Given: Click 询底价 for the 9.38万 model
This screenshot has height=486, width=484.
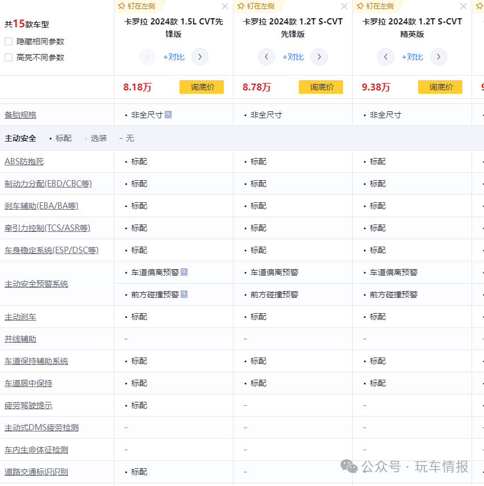Looking at the screenshot, I should click(440, 87).
